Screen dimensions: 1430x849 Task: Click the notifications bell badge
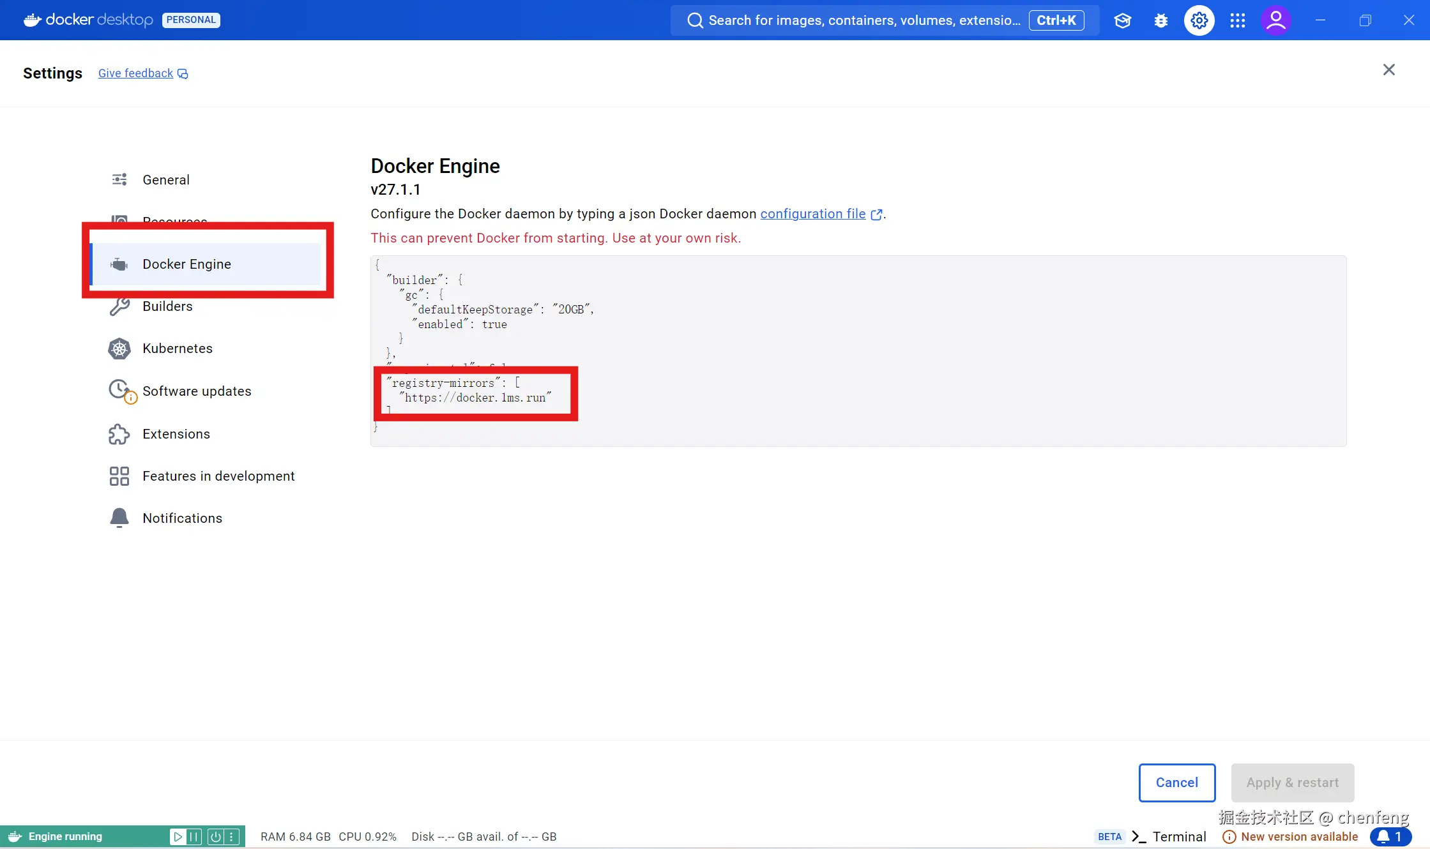pyautogui.click(x=1390, y=836)
